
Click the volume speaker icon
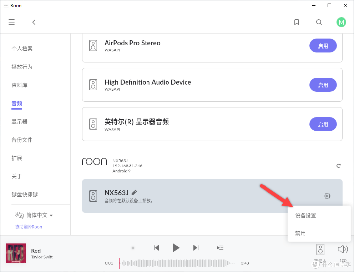[343, 249]
